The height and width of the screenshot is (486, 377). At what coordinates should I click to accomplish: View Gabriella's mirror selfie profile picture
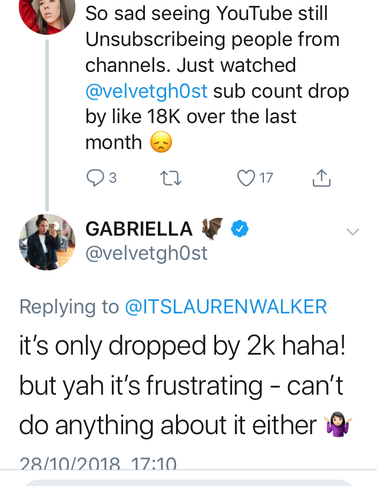(47, 242)
